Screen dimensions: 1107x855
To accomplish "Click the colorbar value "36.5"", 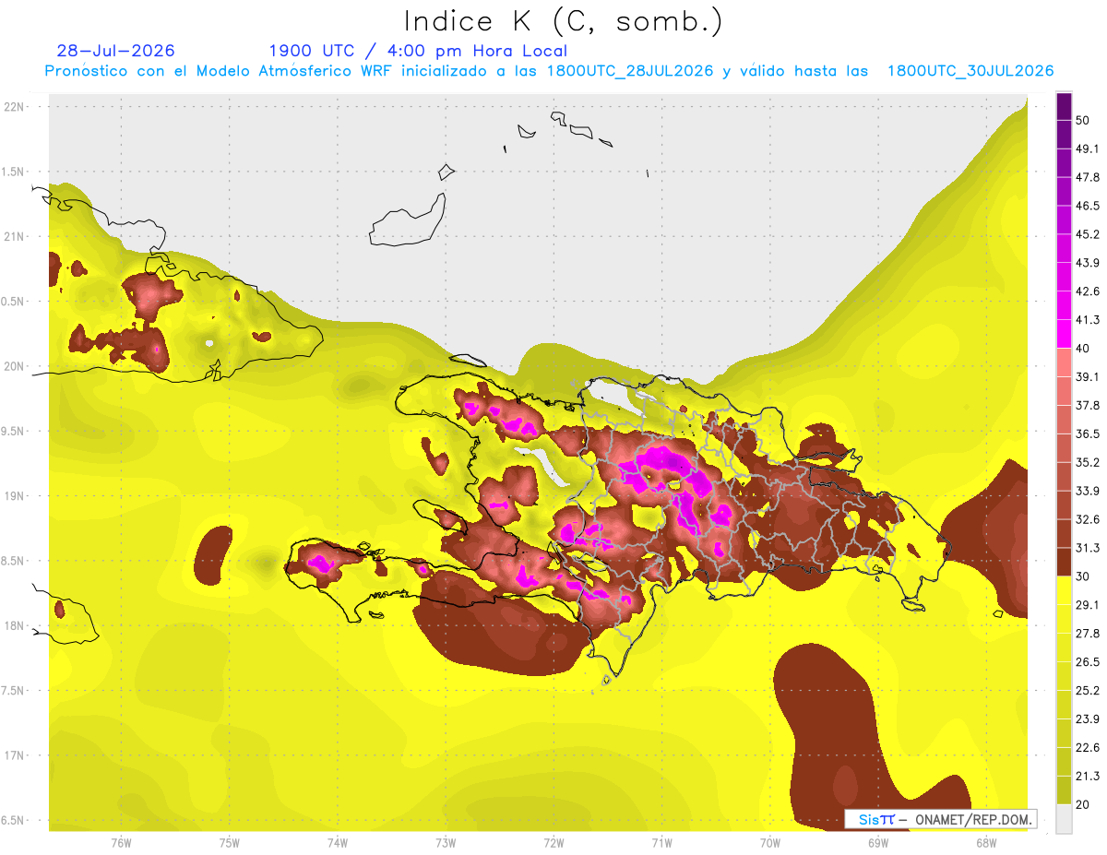I will pos(1088,433).
